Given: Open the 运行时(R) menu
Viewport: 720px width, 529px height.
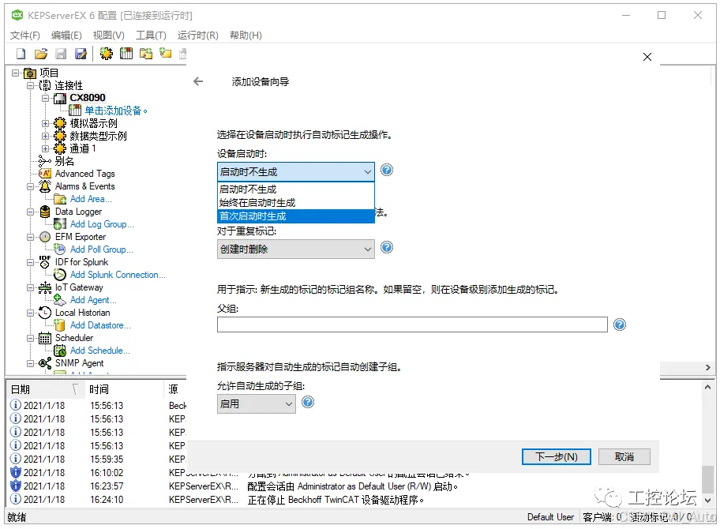Looking at the screenshot, I should pos(198,36).
